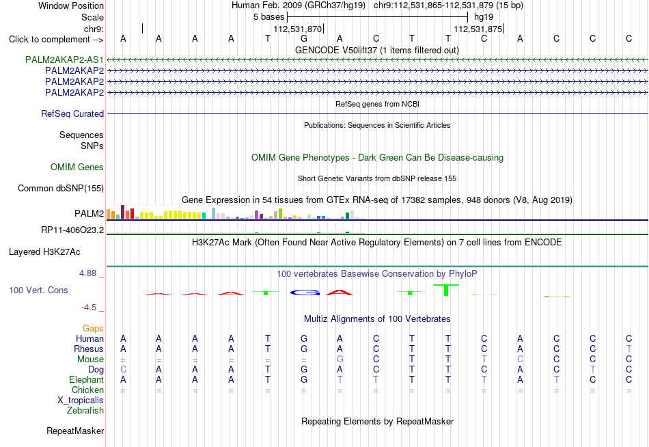This screenshot has width=649, height=447.
Task: Click the 112,531,875 ruler coordinate
Action: pos(478,29)
